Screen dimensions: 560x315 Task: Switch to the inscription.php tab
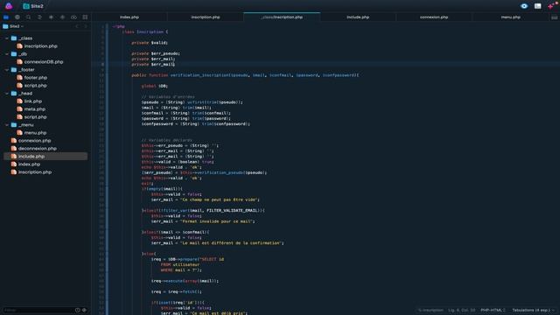[x=206, y=17]
